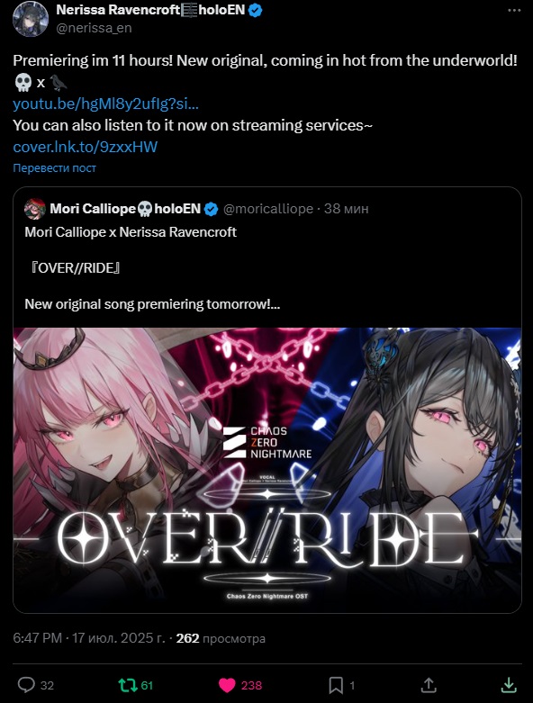Click Nerissa Ravencroft's profile avatar
Image resolution: width=533 pixels, height=703 pixels.
[31, 19]
